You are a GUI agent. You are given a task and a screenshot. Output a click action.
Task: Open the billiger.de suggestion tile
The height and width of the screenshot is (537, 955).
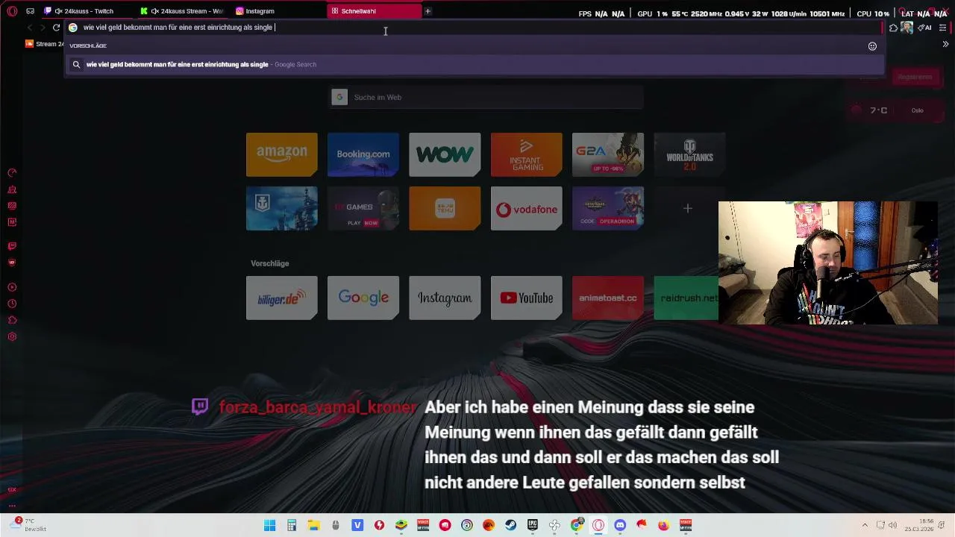[282, 298]
